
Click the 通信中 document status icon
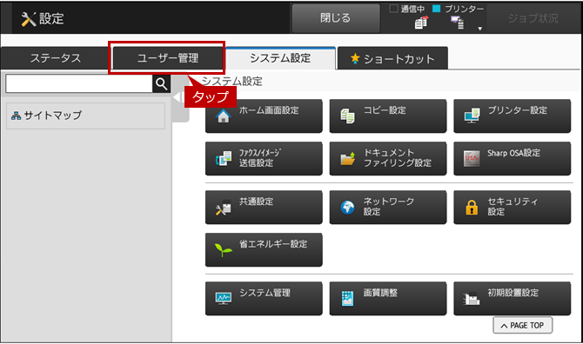point(421,23)
